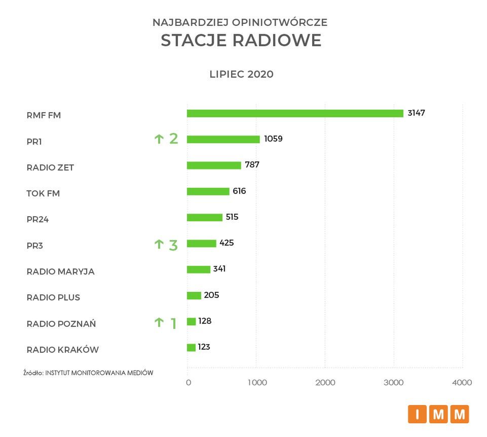Click the value 128
This screenshot has width=487, height=437.
click(x=205, y=321)
